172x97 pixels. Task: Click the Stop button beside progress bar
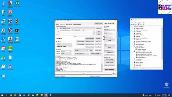(x=114, y=74)
